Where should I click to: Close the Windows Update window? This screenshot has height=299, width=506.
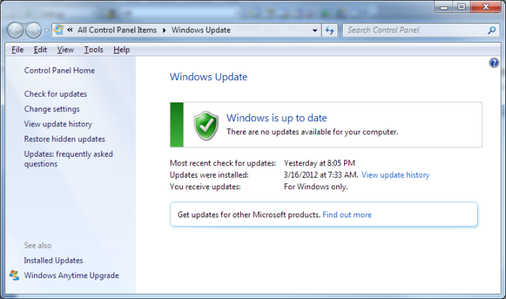[486, 6]
